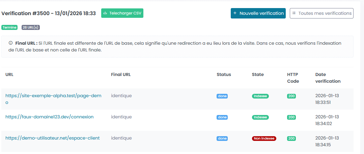
Task: Click the done badge in demo-utilisateur row
Action: 222,138
